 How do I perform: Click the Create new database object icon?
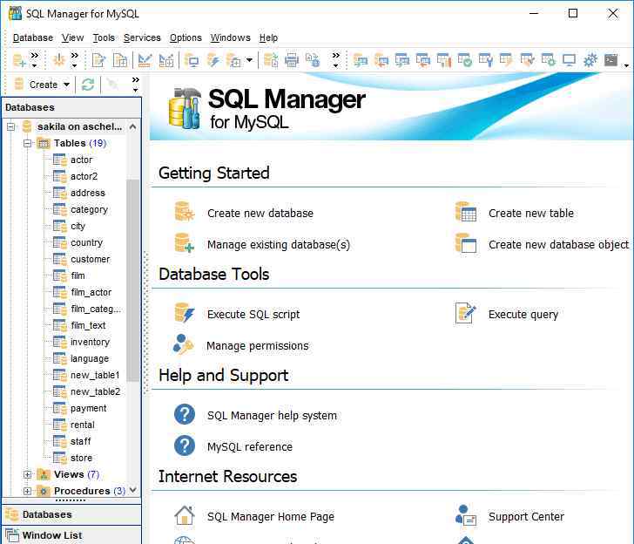coord(466,243)
